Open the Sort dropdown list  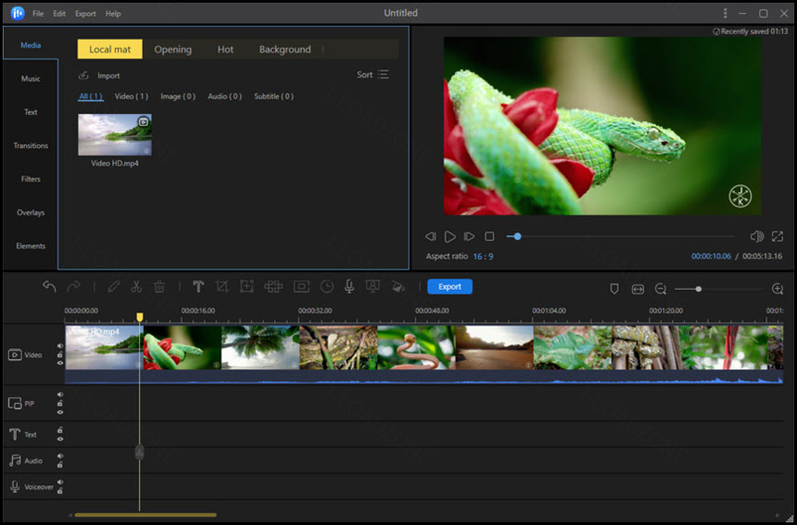(373, 75)
